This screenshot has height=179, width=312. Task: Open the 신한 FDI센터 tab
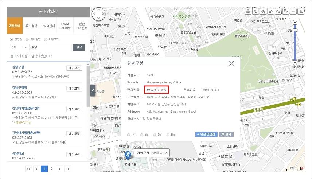point(82,26)
